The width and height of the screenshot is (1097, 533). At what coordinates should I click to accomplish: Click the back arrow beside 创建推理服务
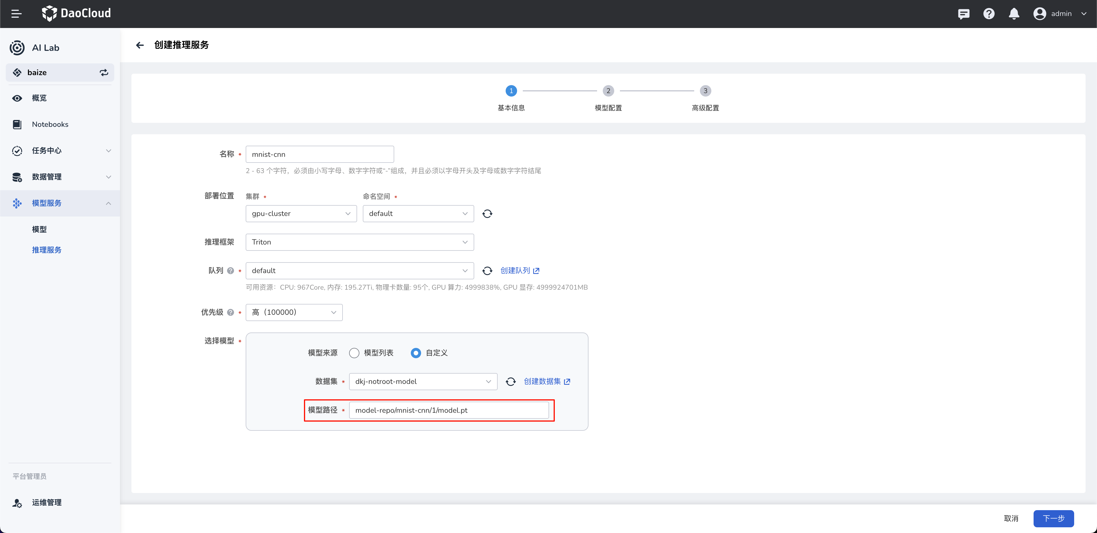(x=140, y=45)
